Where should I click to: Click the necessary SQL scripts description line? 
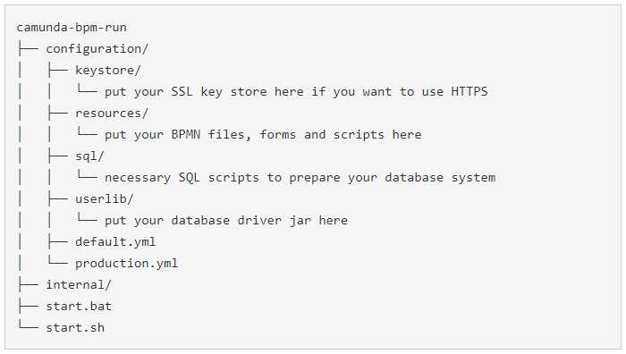tap(300, 178)
